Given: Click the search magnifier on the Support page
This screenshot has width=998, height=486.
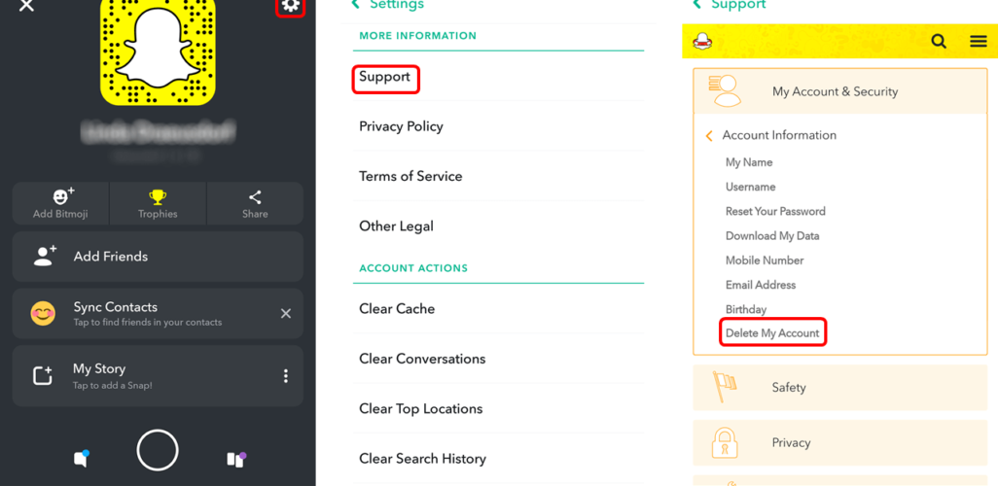Looking at the screenshot, I should click(939, 41).
